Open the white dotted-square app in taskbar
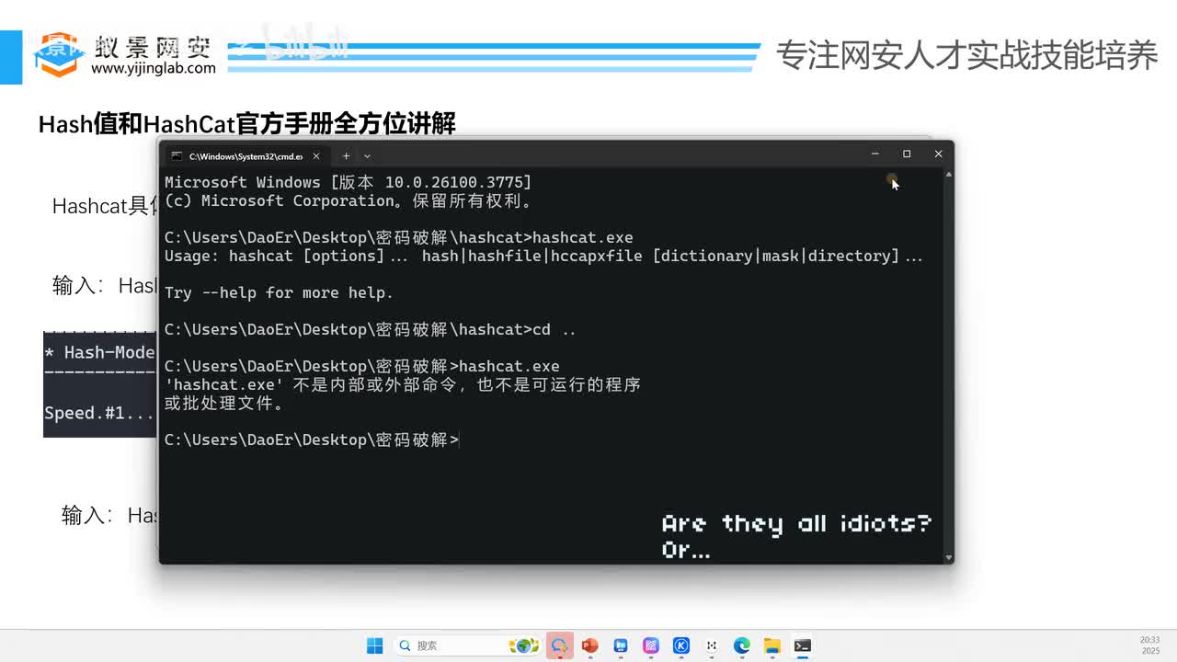 coord(712,645)
